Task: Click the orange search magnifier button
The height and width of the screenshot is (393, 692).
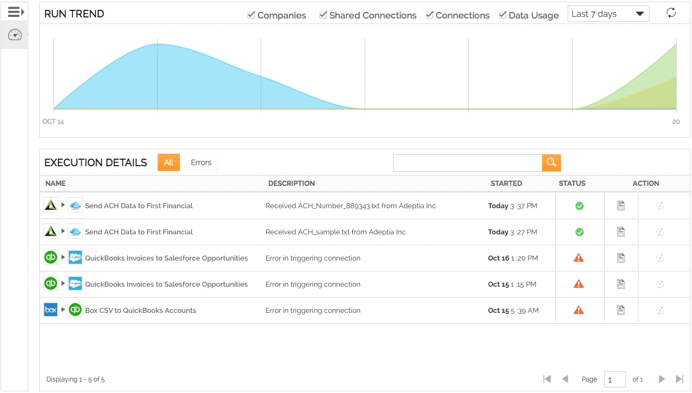Action: [551, 162]
